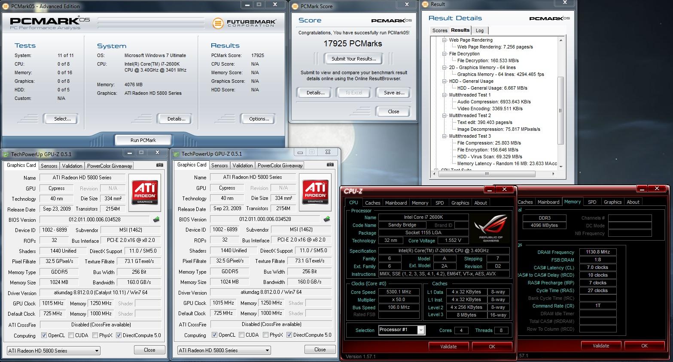
Task: Open Mainboard tab in front CPU-Z window
Action: coord(396,203)
